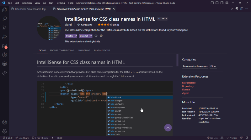Split the editor to the right

(242, 9)
